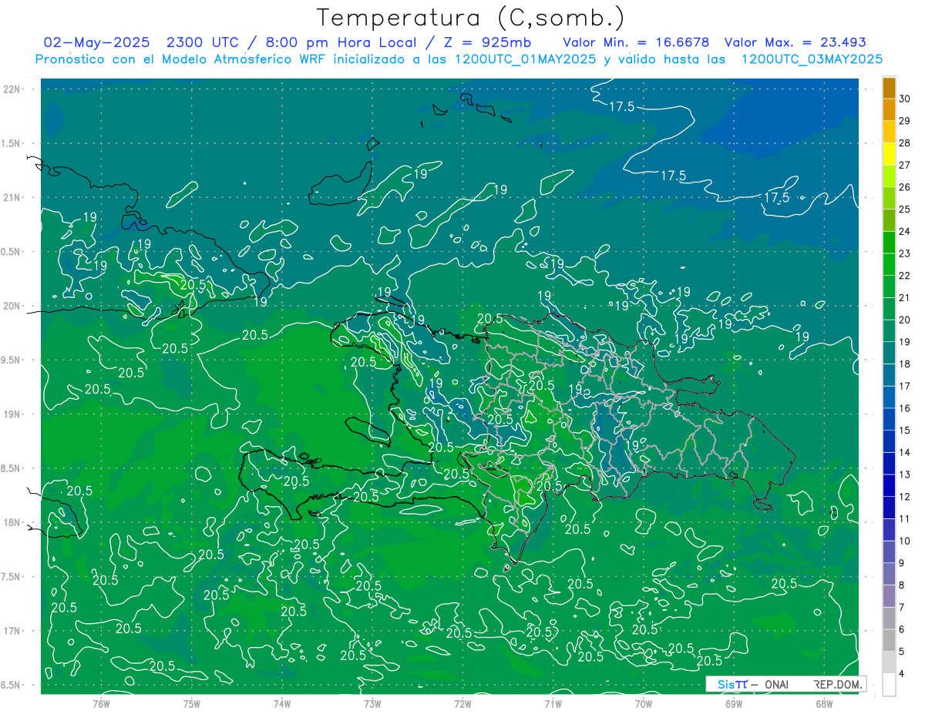Click the '17N' latitude axis label

[x=11, y=631]
